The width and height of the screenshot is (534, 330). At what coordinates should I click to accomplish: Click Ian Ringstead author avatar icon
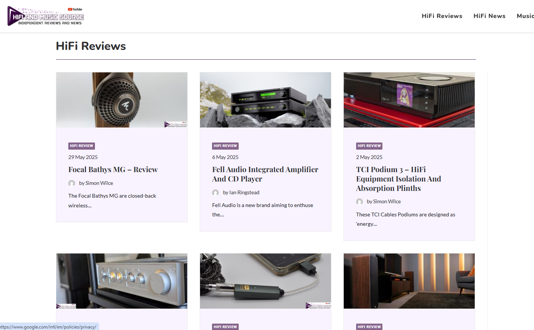(x=215, y=193)
